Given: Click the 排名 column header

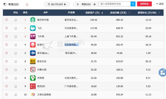Looking at the screenshot, I should (x=25, y=13).
